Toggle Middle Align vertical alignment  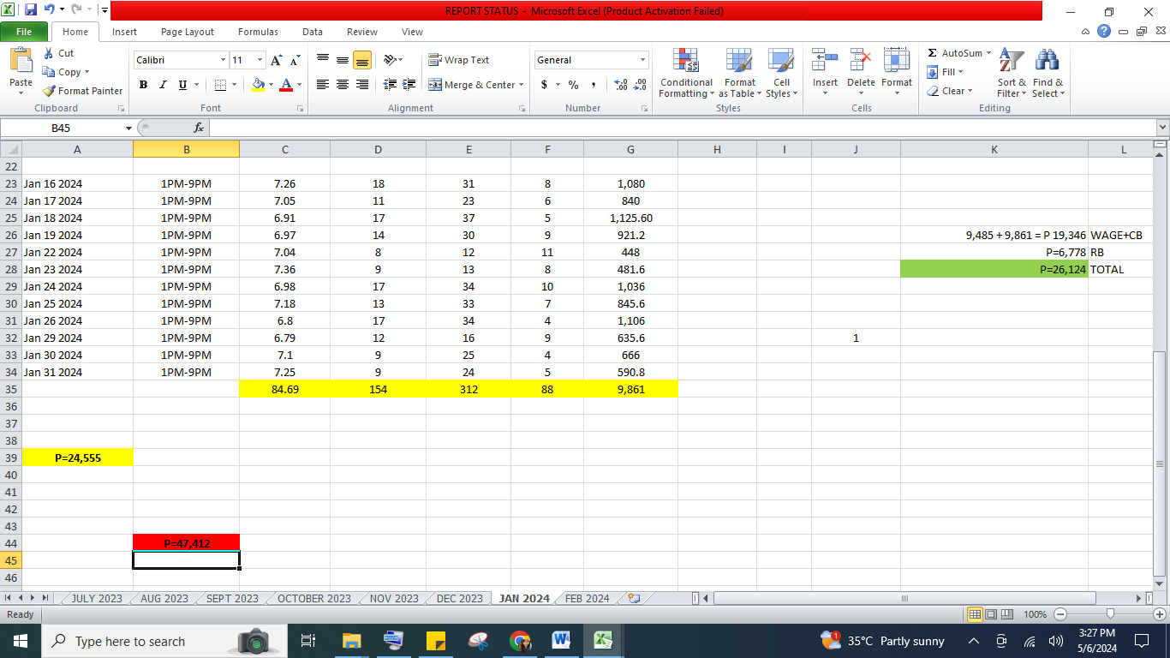tap(343, 60)
